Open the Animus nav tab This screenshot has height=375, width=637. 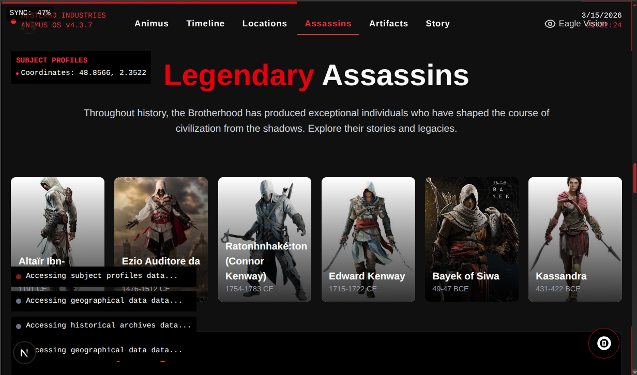[151, 23]
